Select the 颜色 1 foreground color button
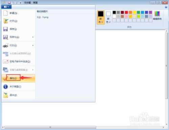169x130 pixels. click(101, 17)
